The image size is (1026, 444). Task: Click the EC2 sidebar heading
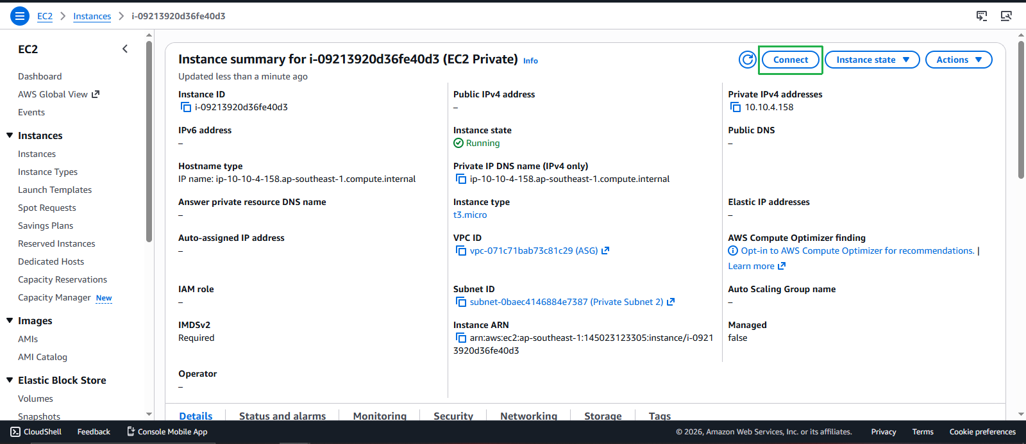tap(28, 49)
